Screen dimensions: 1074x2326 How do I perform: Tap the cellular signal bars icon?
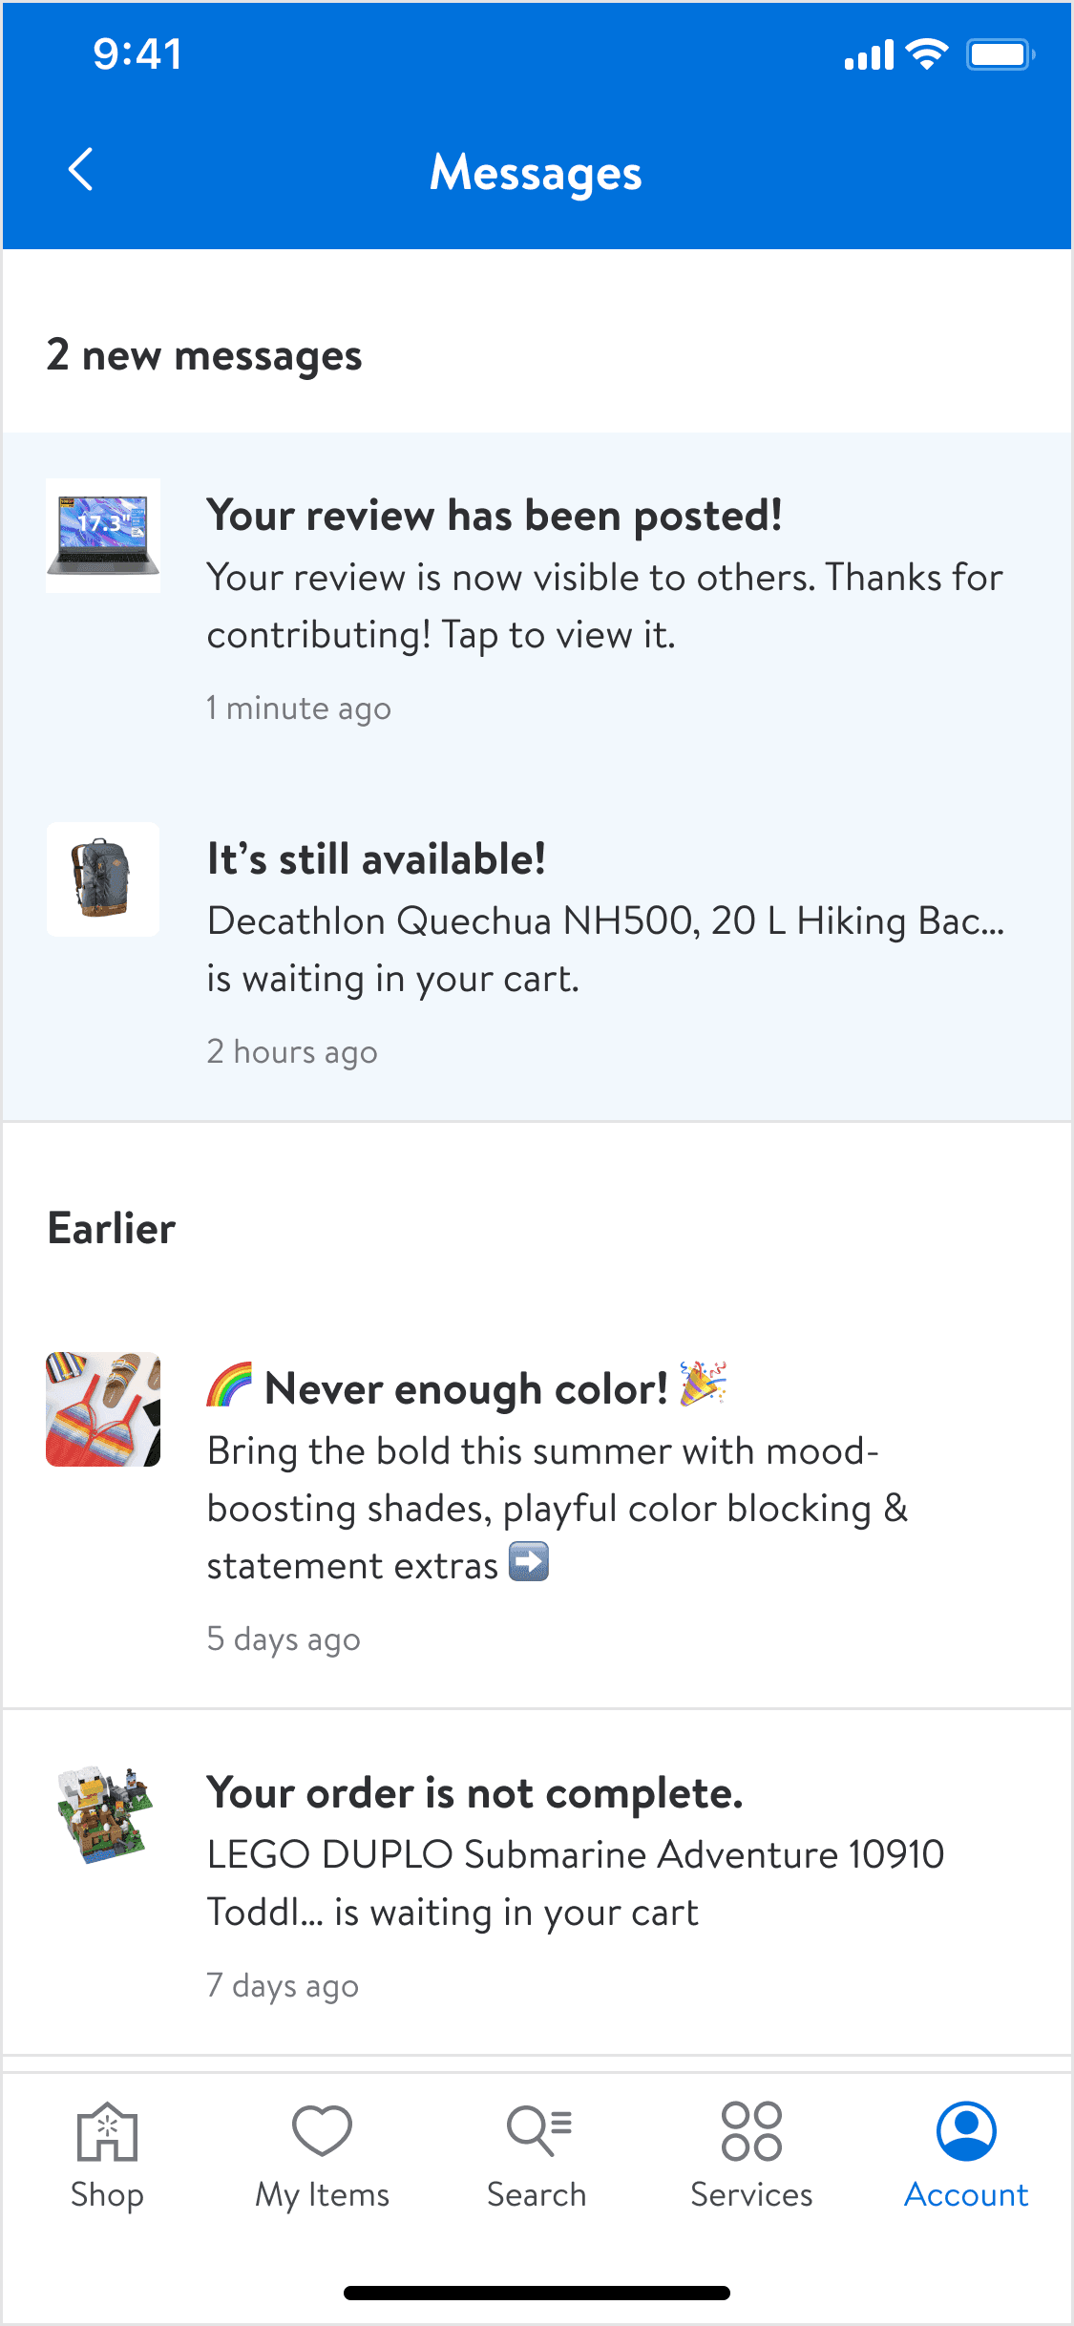click(869, 55)
